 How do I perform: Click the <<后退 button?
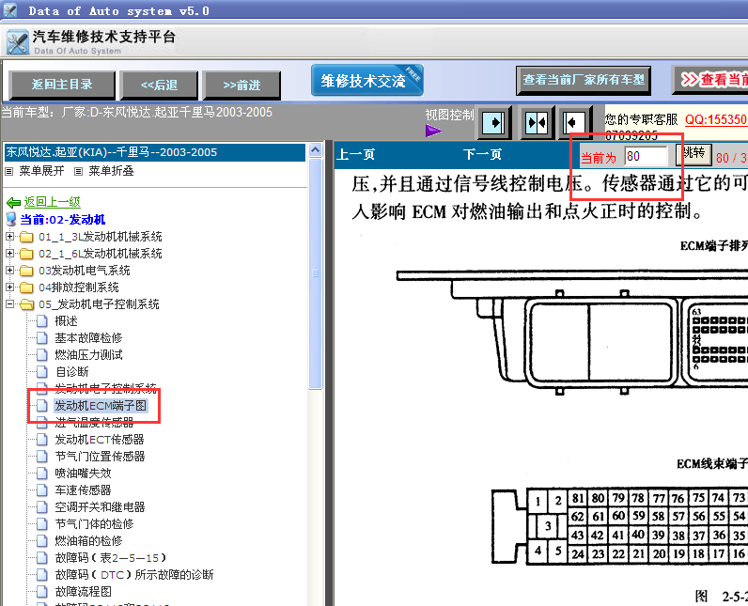(x=159, y=85)
